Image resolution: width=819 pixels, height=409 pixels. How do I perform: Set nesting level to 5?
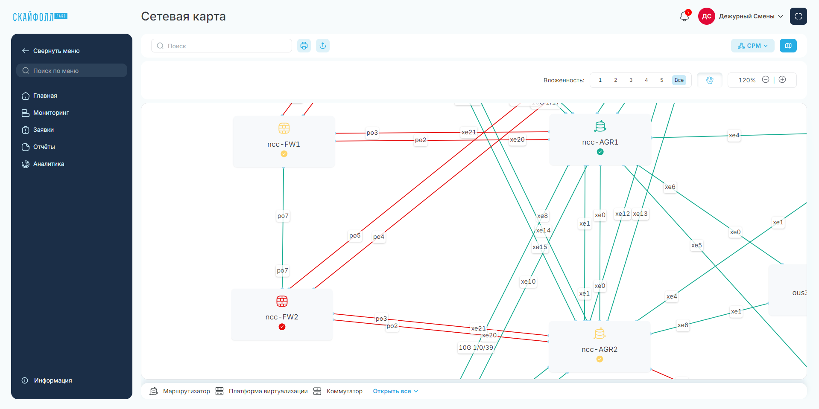[661, 80]
